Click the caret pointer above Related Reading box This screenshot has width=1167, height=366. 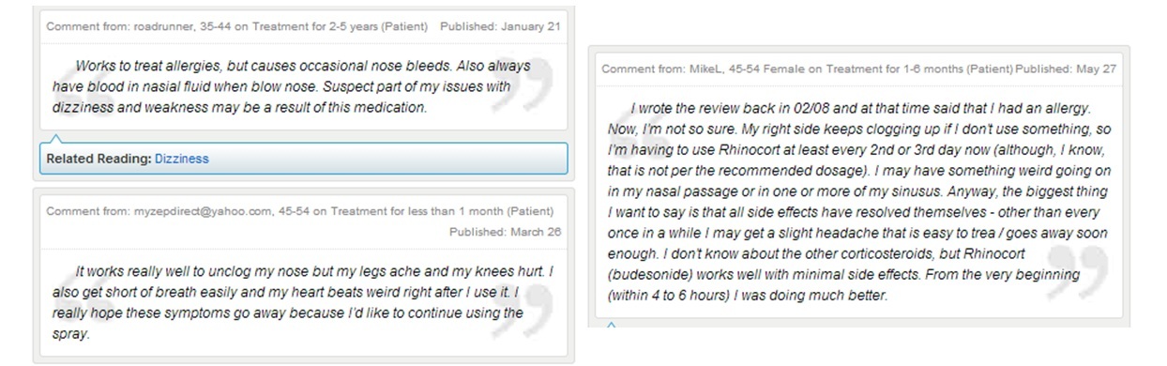coord(56,139)
